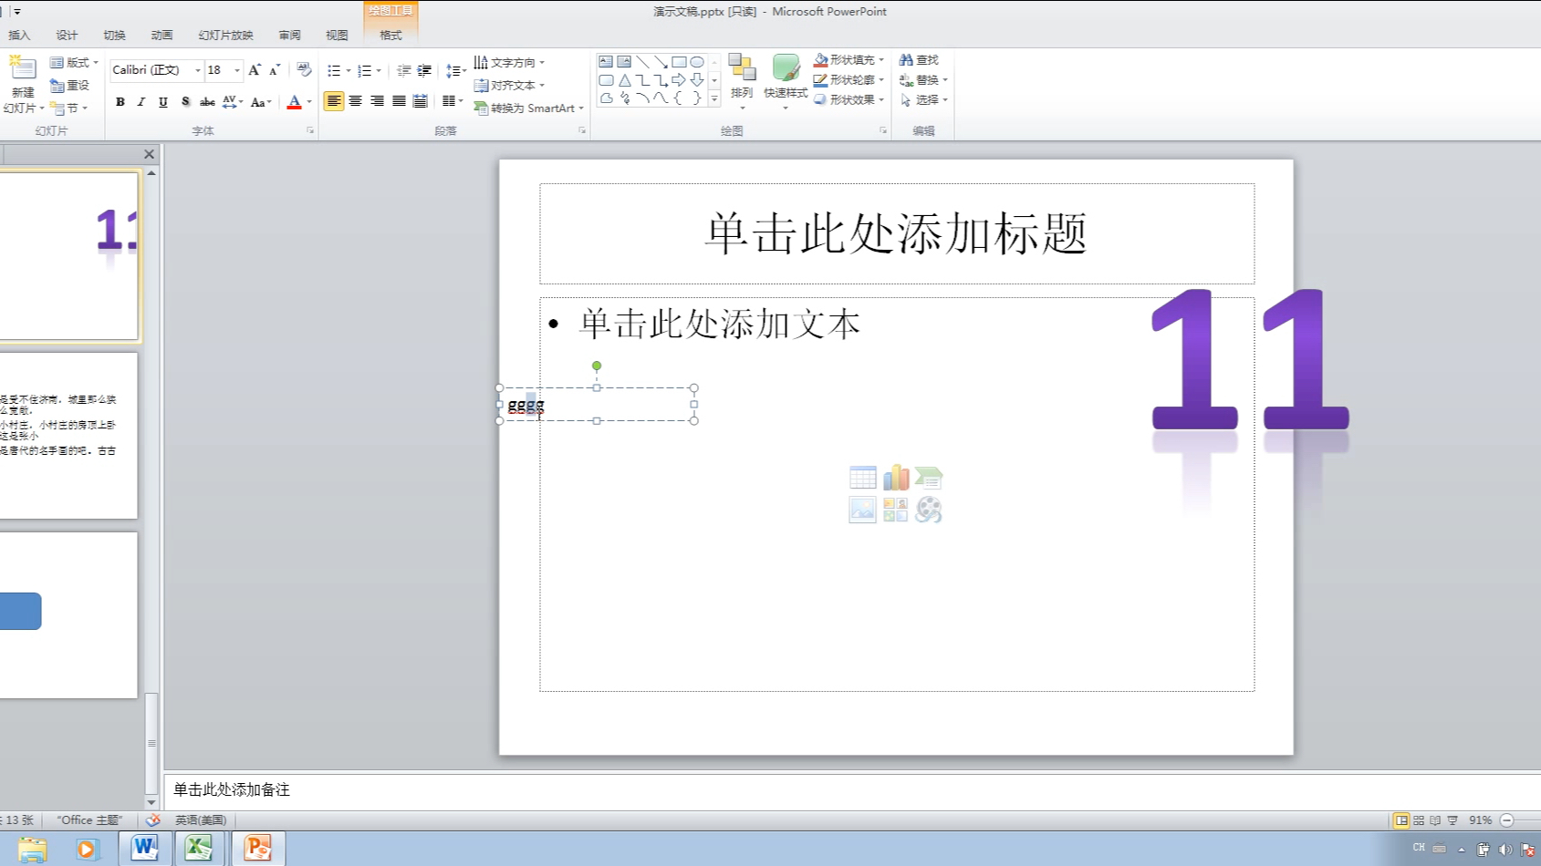This screenshot has height=866, width=1541.
Task: Insert chart via the placeholder chart icon
Action: click(x=897, y=477)
